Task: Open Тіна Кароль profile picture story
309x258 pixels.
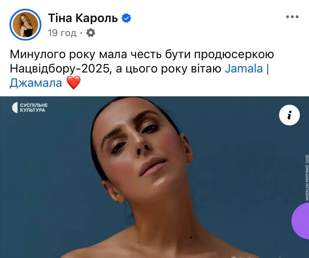Action: 25,25
